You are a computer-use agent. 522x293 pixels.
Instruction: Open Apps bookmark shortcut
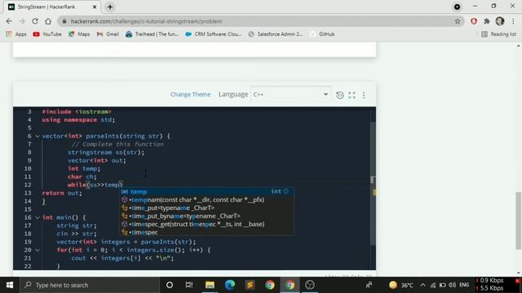click(x=16, y=34)
